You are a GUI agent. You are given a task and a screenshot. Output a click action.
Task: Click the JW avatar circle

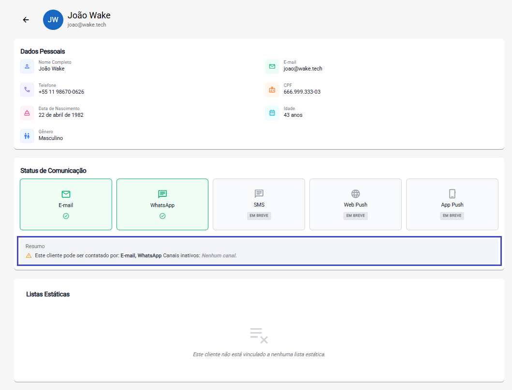[53, 20]
